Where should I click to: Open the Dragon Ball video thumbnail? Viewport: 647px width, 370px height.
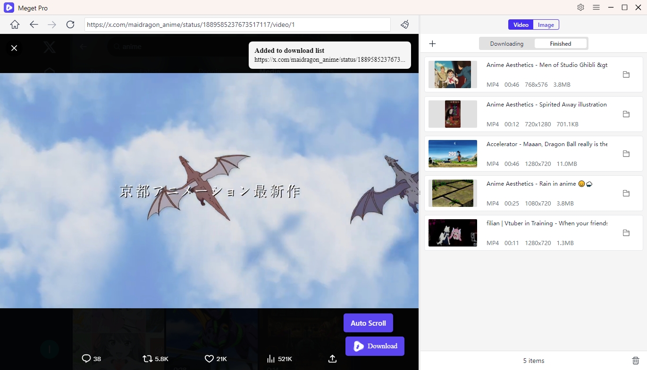coord(453,154)
